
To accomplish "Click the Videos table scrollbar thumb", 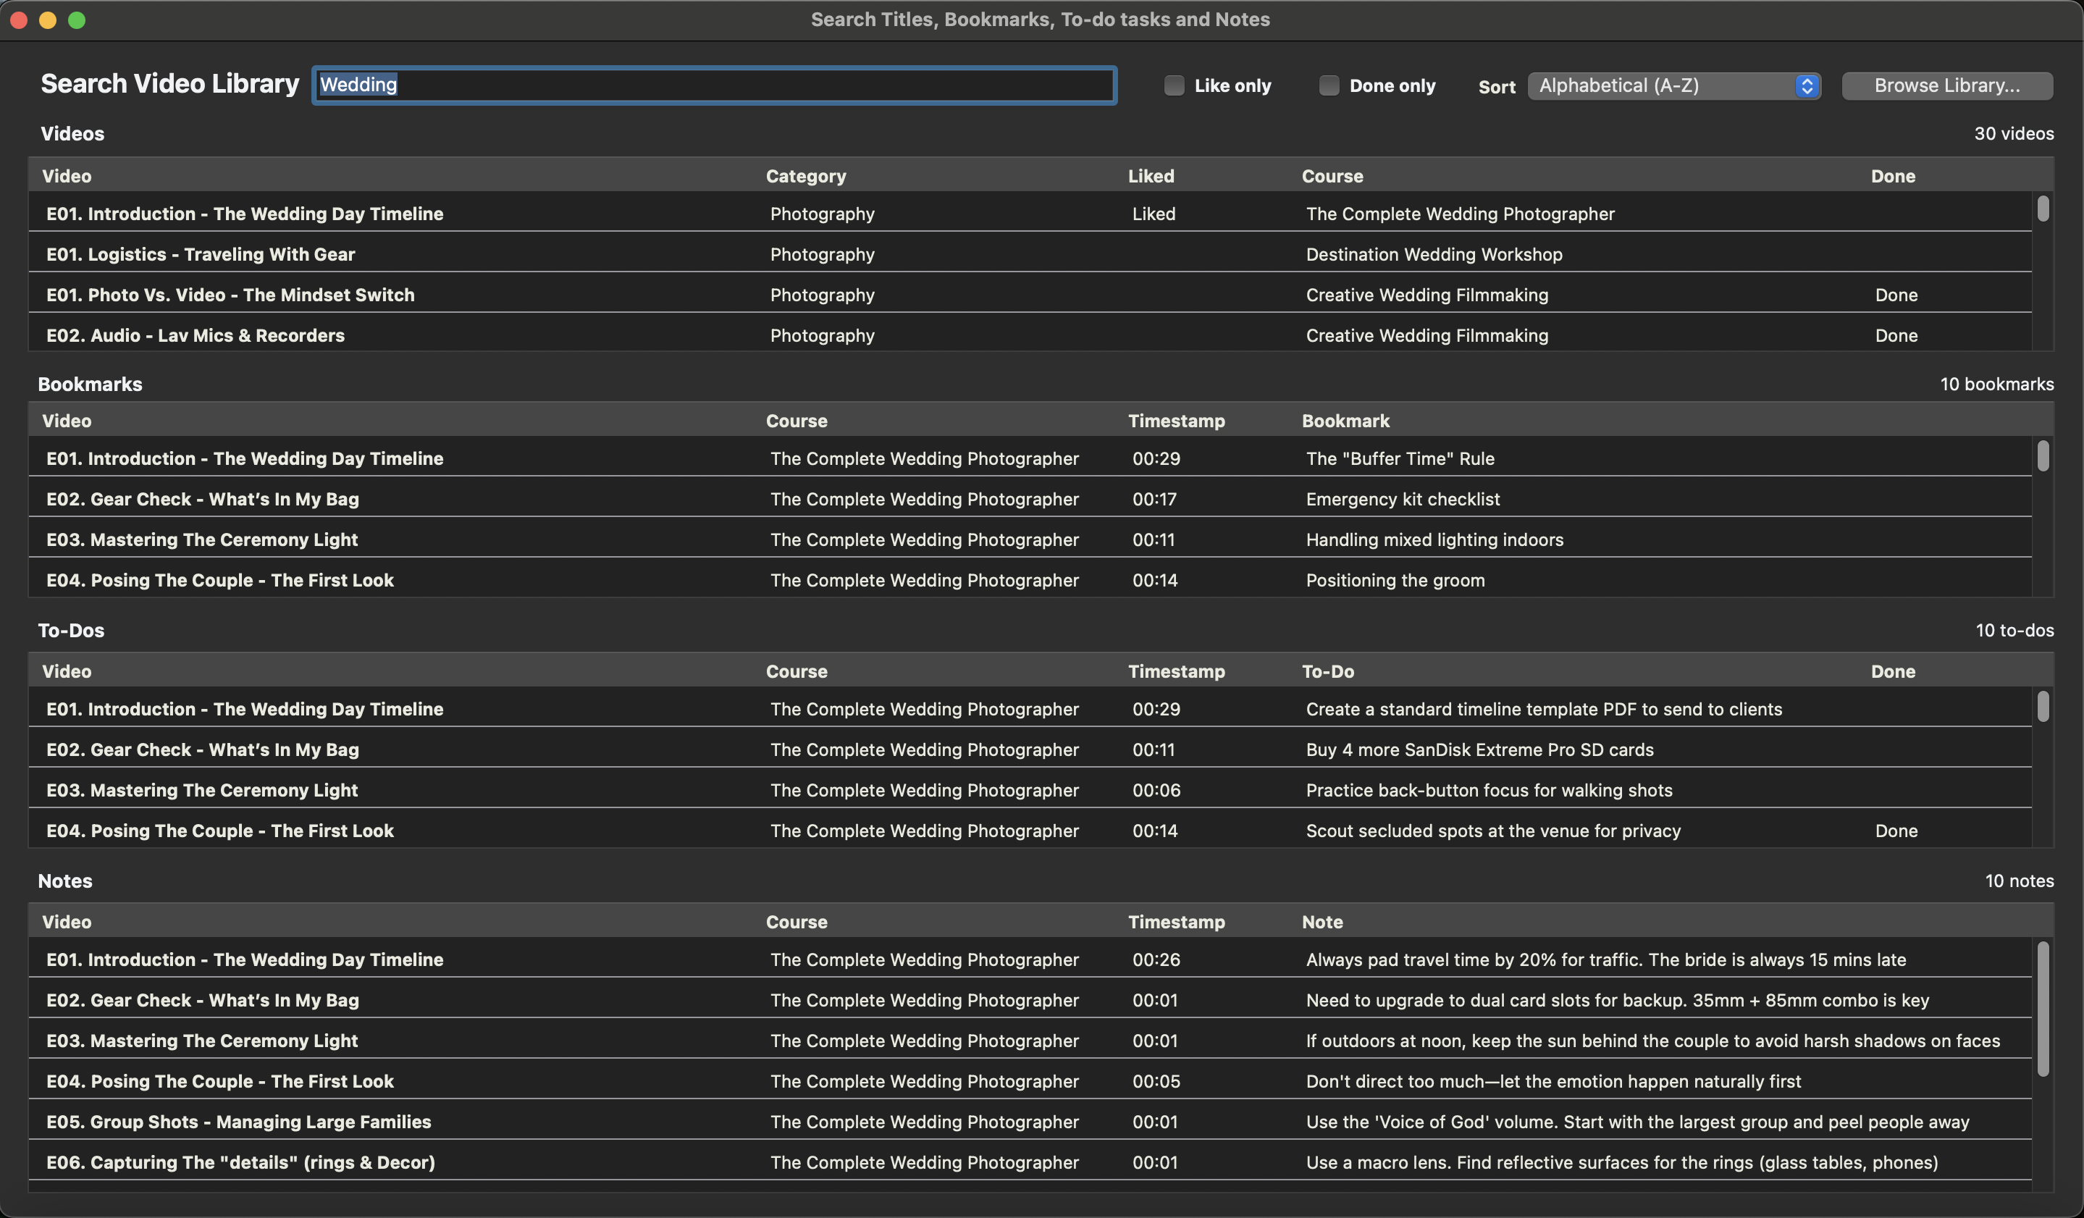I will [x=2042, y=209].
